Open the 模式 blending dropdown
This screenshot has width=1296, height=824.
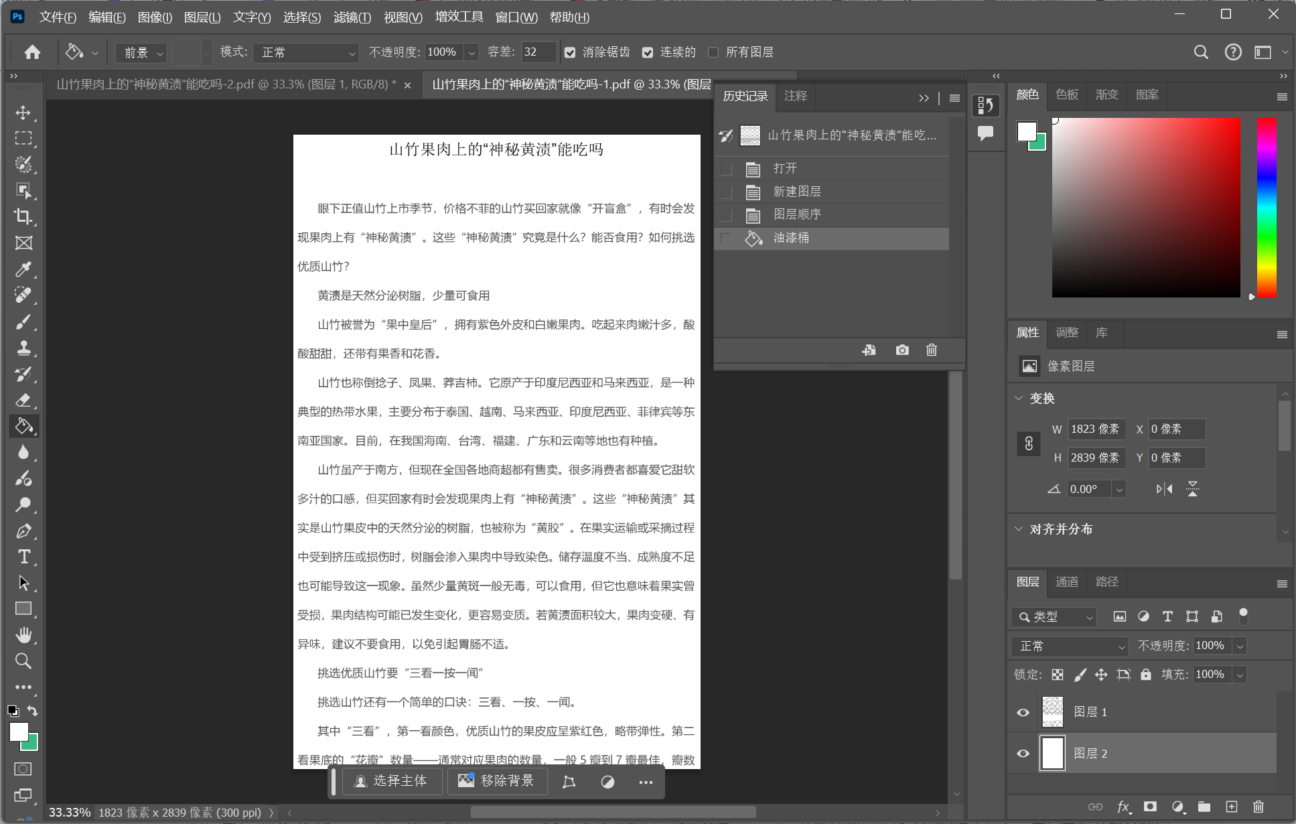[x=305, y=52]
